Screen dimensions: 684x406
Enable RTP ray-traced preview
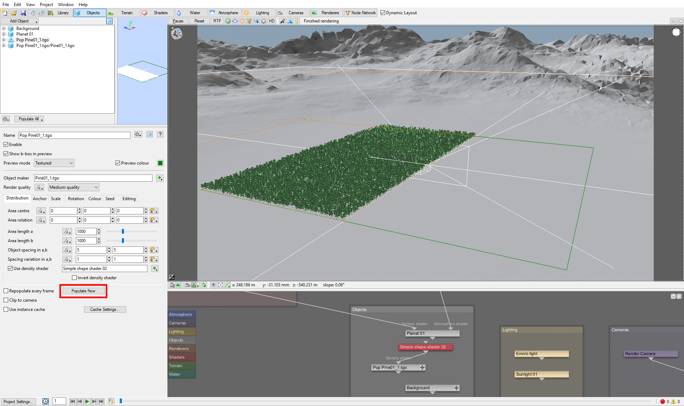tap(217, 21)
